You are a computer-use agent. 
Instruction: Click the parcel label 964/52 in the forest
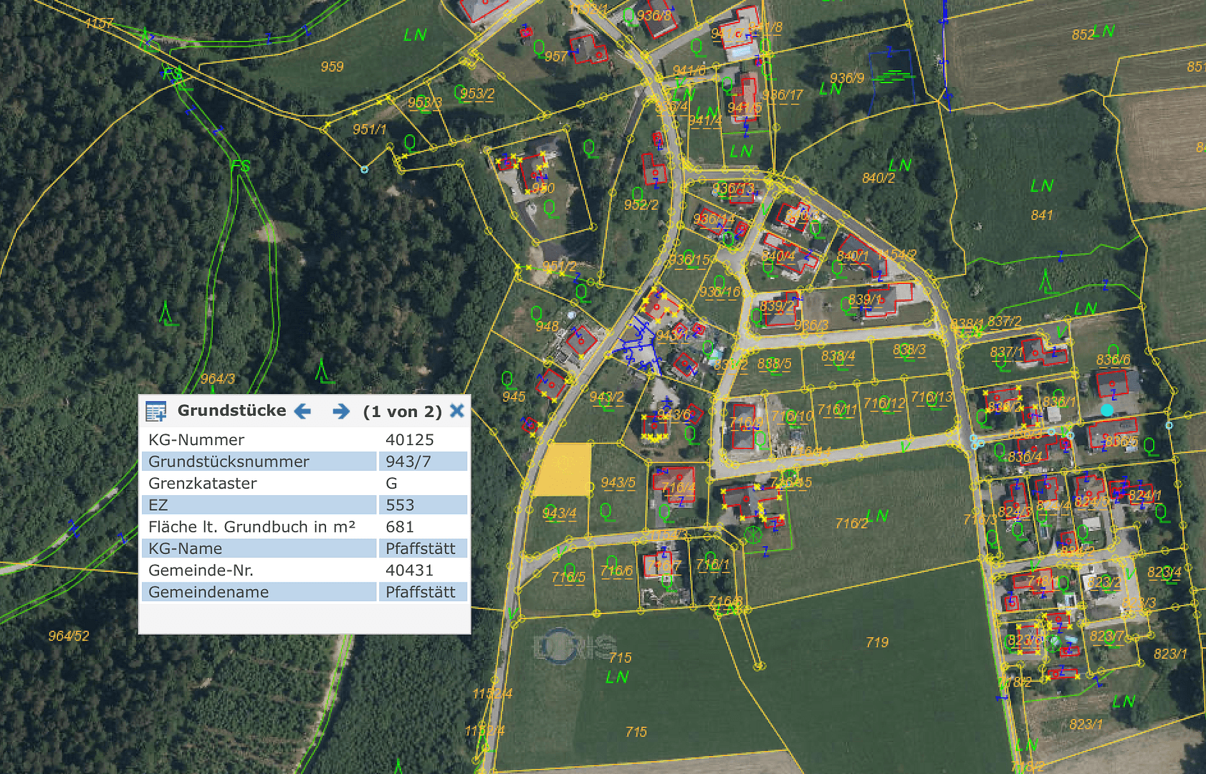tap(68, 635)
